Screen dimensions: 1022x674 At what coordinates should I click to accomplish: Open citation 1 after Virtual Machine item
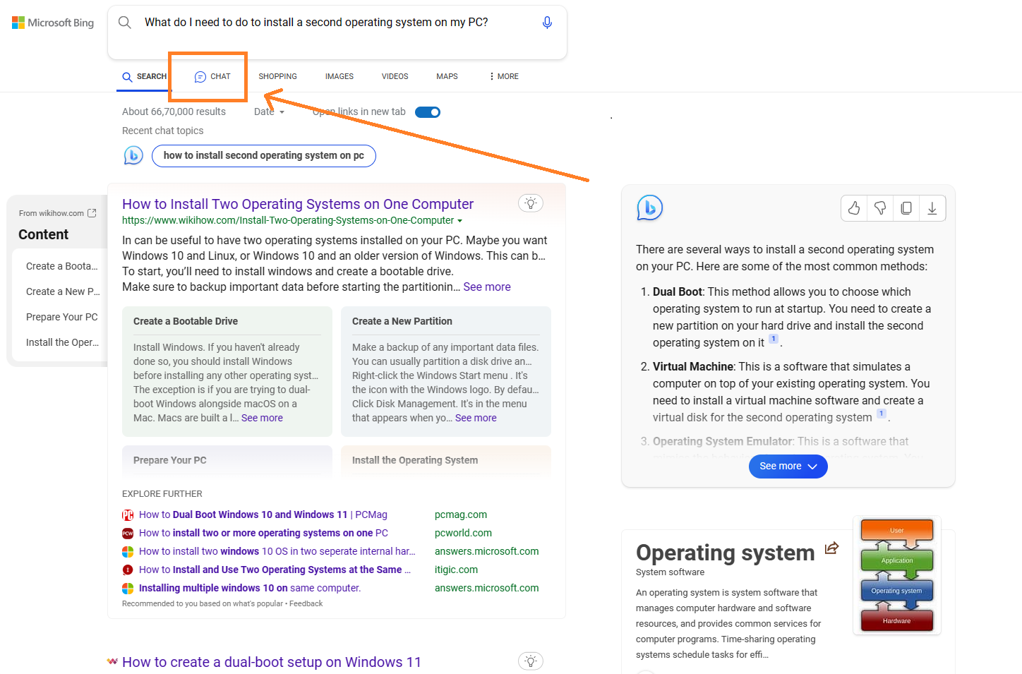(x=881, y=414)
